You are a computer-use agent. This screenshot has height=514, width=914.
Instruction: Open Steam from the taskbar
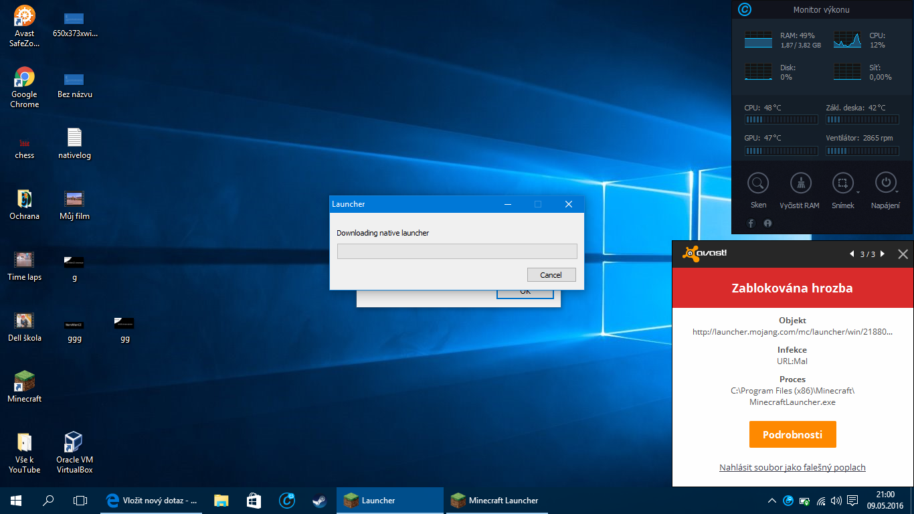click(x=318, y=500)
